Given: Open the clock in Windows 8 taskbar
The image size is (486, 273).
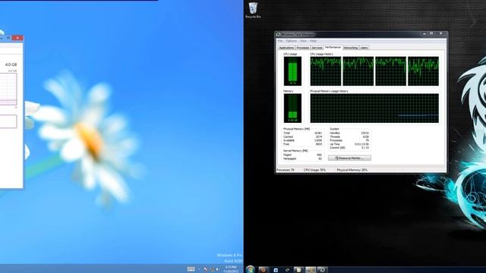Looking at the screenshot, I should [231, 269].
